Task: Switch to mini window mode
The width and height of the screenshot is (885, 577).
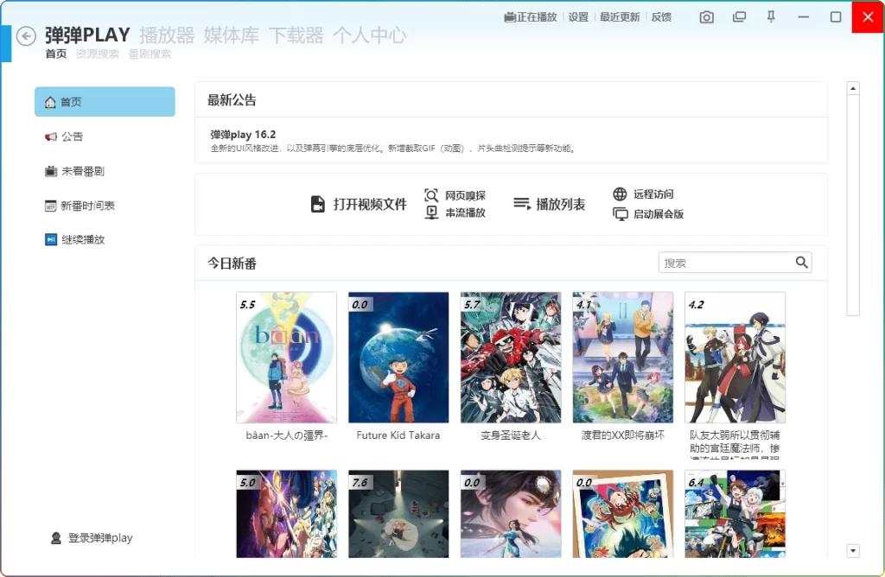Action: 739,16
